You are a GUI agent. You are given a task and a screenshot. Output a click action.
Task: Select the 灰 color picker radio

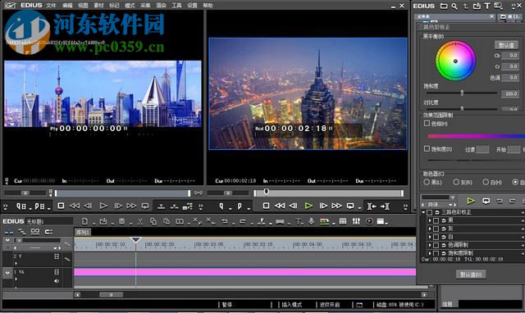(456, 182)
